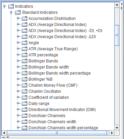Select Accumulation Distribution in the tree

[52, 19]
